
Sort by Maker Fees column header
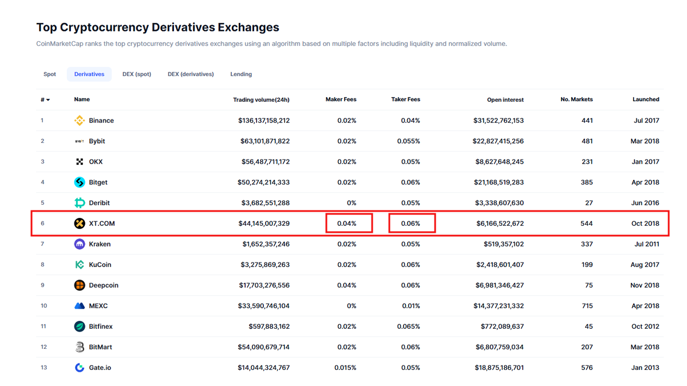coord(341,100)
